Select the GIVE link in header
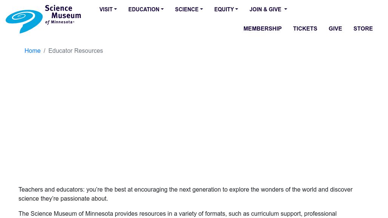The height and width of the screenshot is (218, 388). [335, 29]
